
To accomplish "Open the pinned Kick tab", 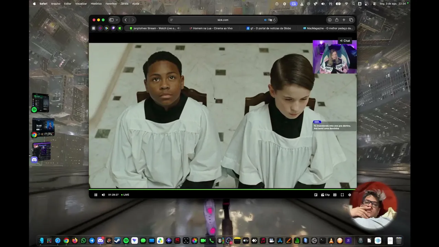I will (120, 28).
